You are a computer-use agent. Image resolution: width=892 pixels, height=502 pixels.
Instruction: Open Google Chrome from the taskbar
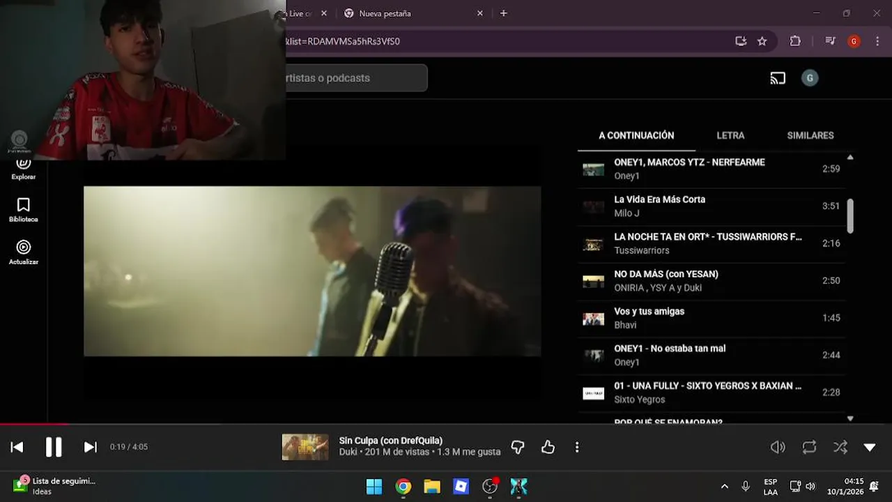403,486
